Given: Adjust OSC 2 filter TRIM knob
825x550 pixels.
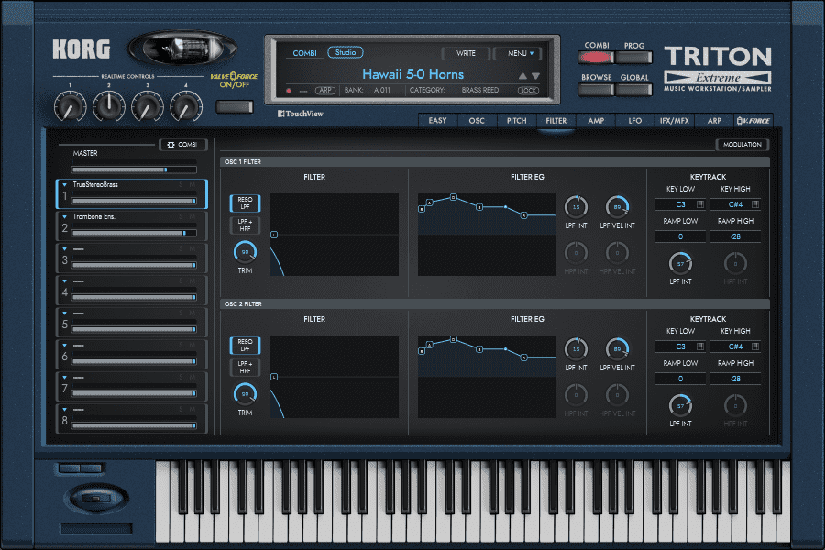Looking at the screenshot, I should pos(245,395).
